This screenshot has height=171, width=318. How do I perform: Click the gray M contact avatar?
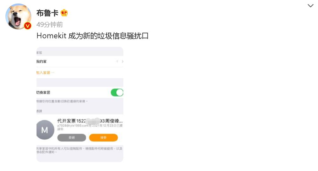tap(45, 130)
